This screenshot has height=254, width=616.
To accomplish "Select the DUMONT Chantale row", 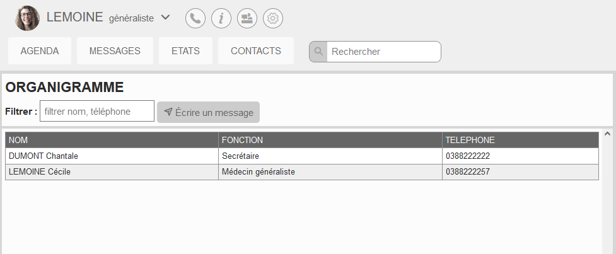I will pos(302,156).
